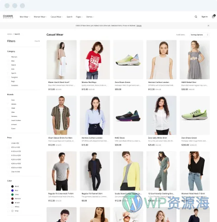Click the NIKE Shoes product title
Image resolution: width=217 pixels, height=222 pixels.
tap(120, 138)
